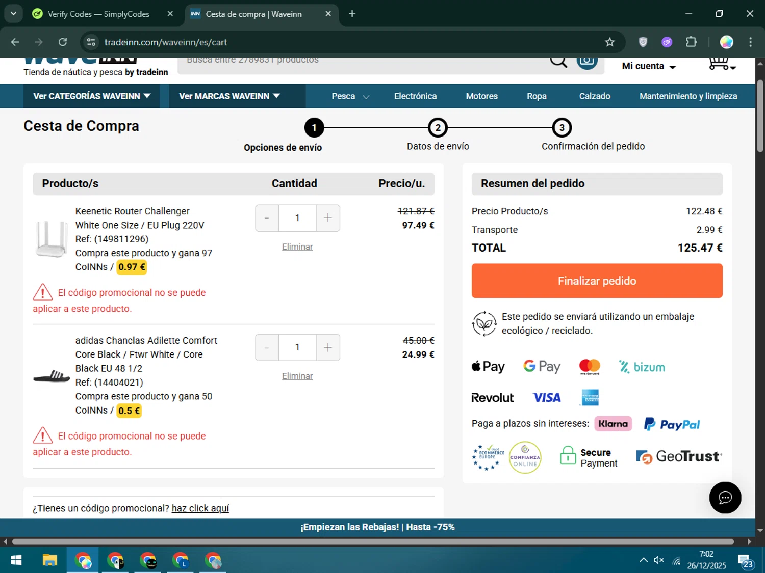Bookmark this page with the star icon
This screenshot has height=573, width=765.
609,42
